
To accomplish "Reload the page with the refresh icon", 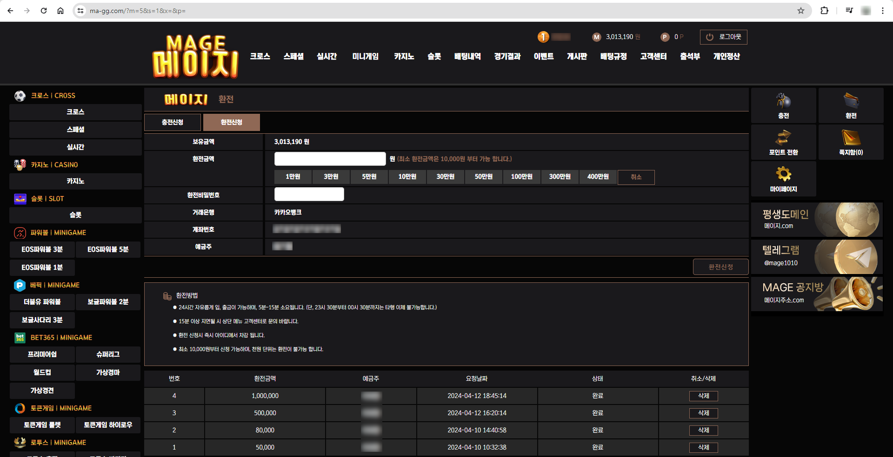I will (44, 11).
